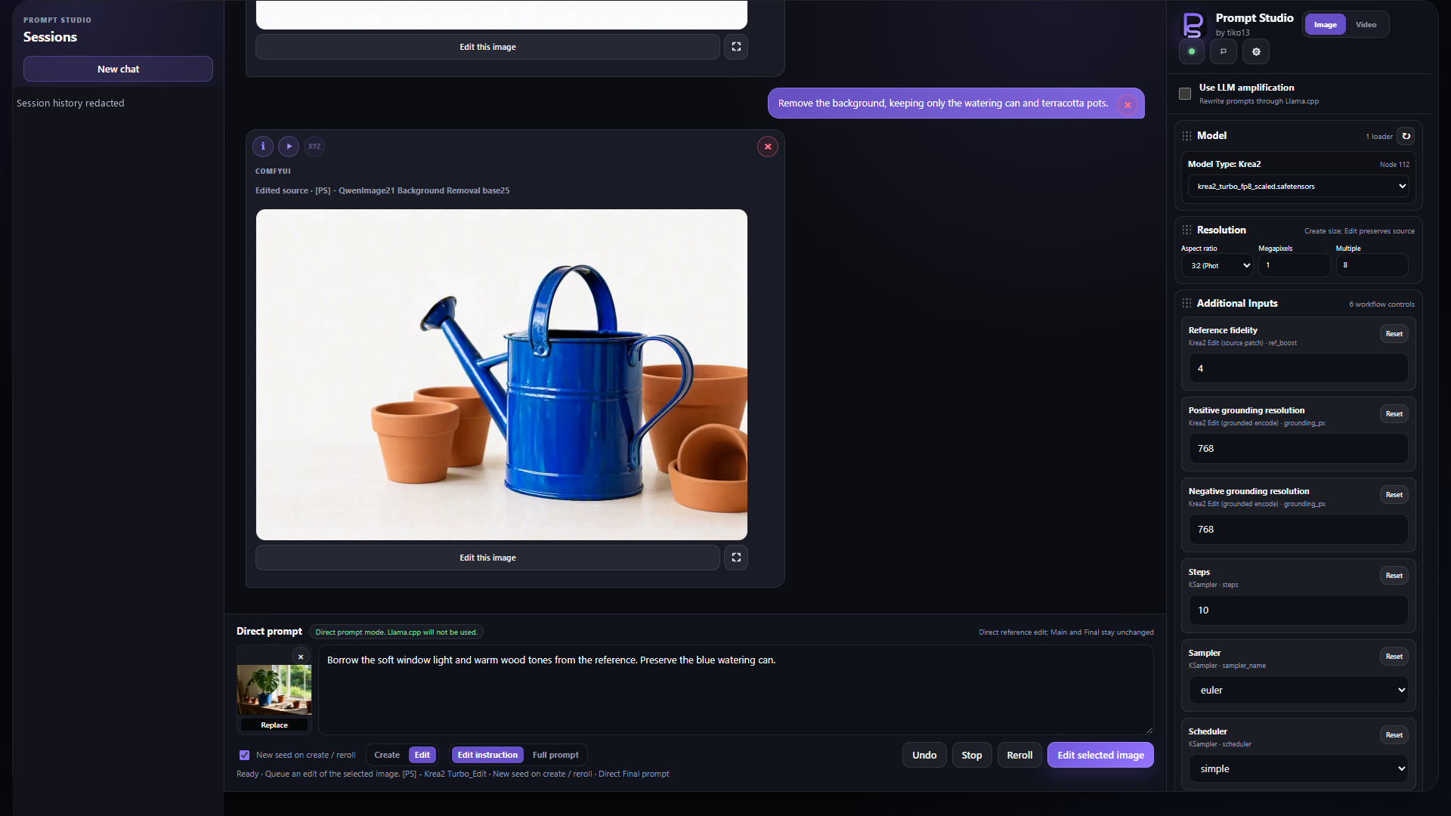Switch to the Image tab

tap(1325, 25)
